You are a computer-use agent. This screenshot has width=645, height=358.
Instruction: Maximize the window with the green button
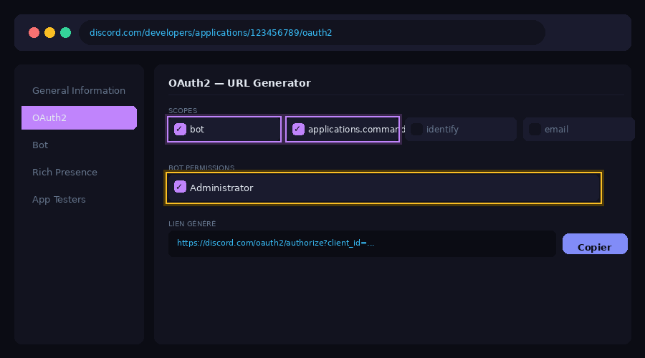point(65,32)
